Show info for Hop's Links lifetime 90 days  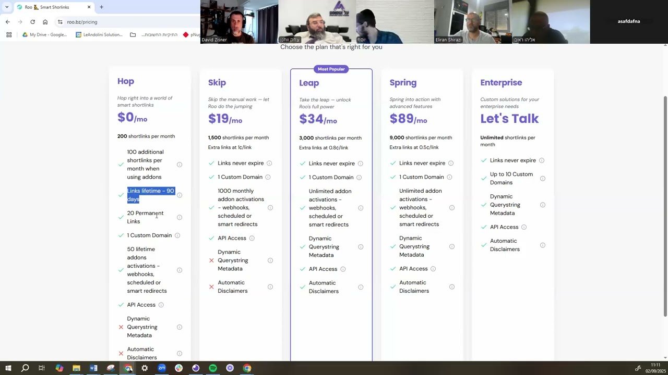click(x=180, y=195)
